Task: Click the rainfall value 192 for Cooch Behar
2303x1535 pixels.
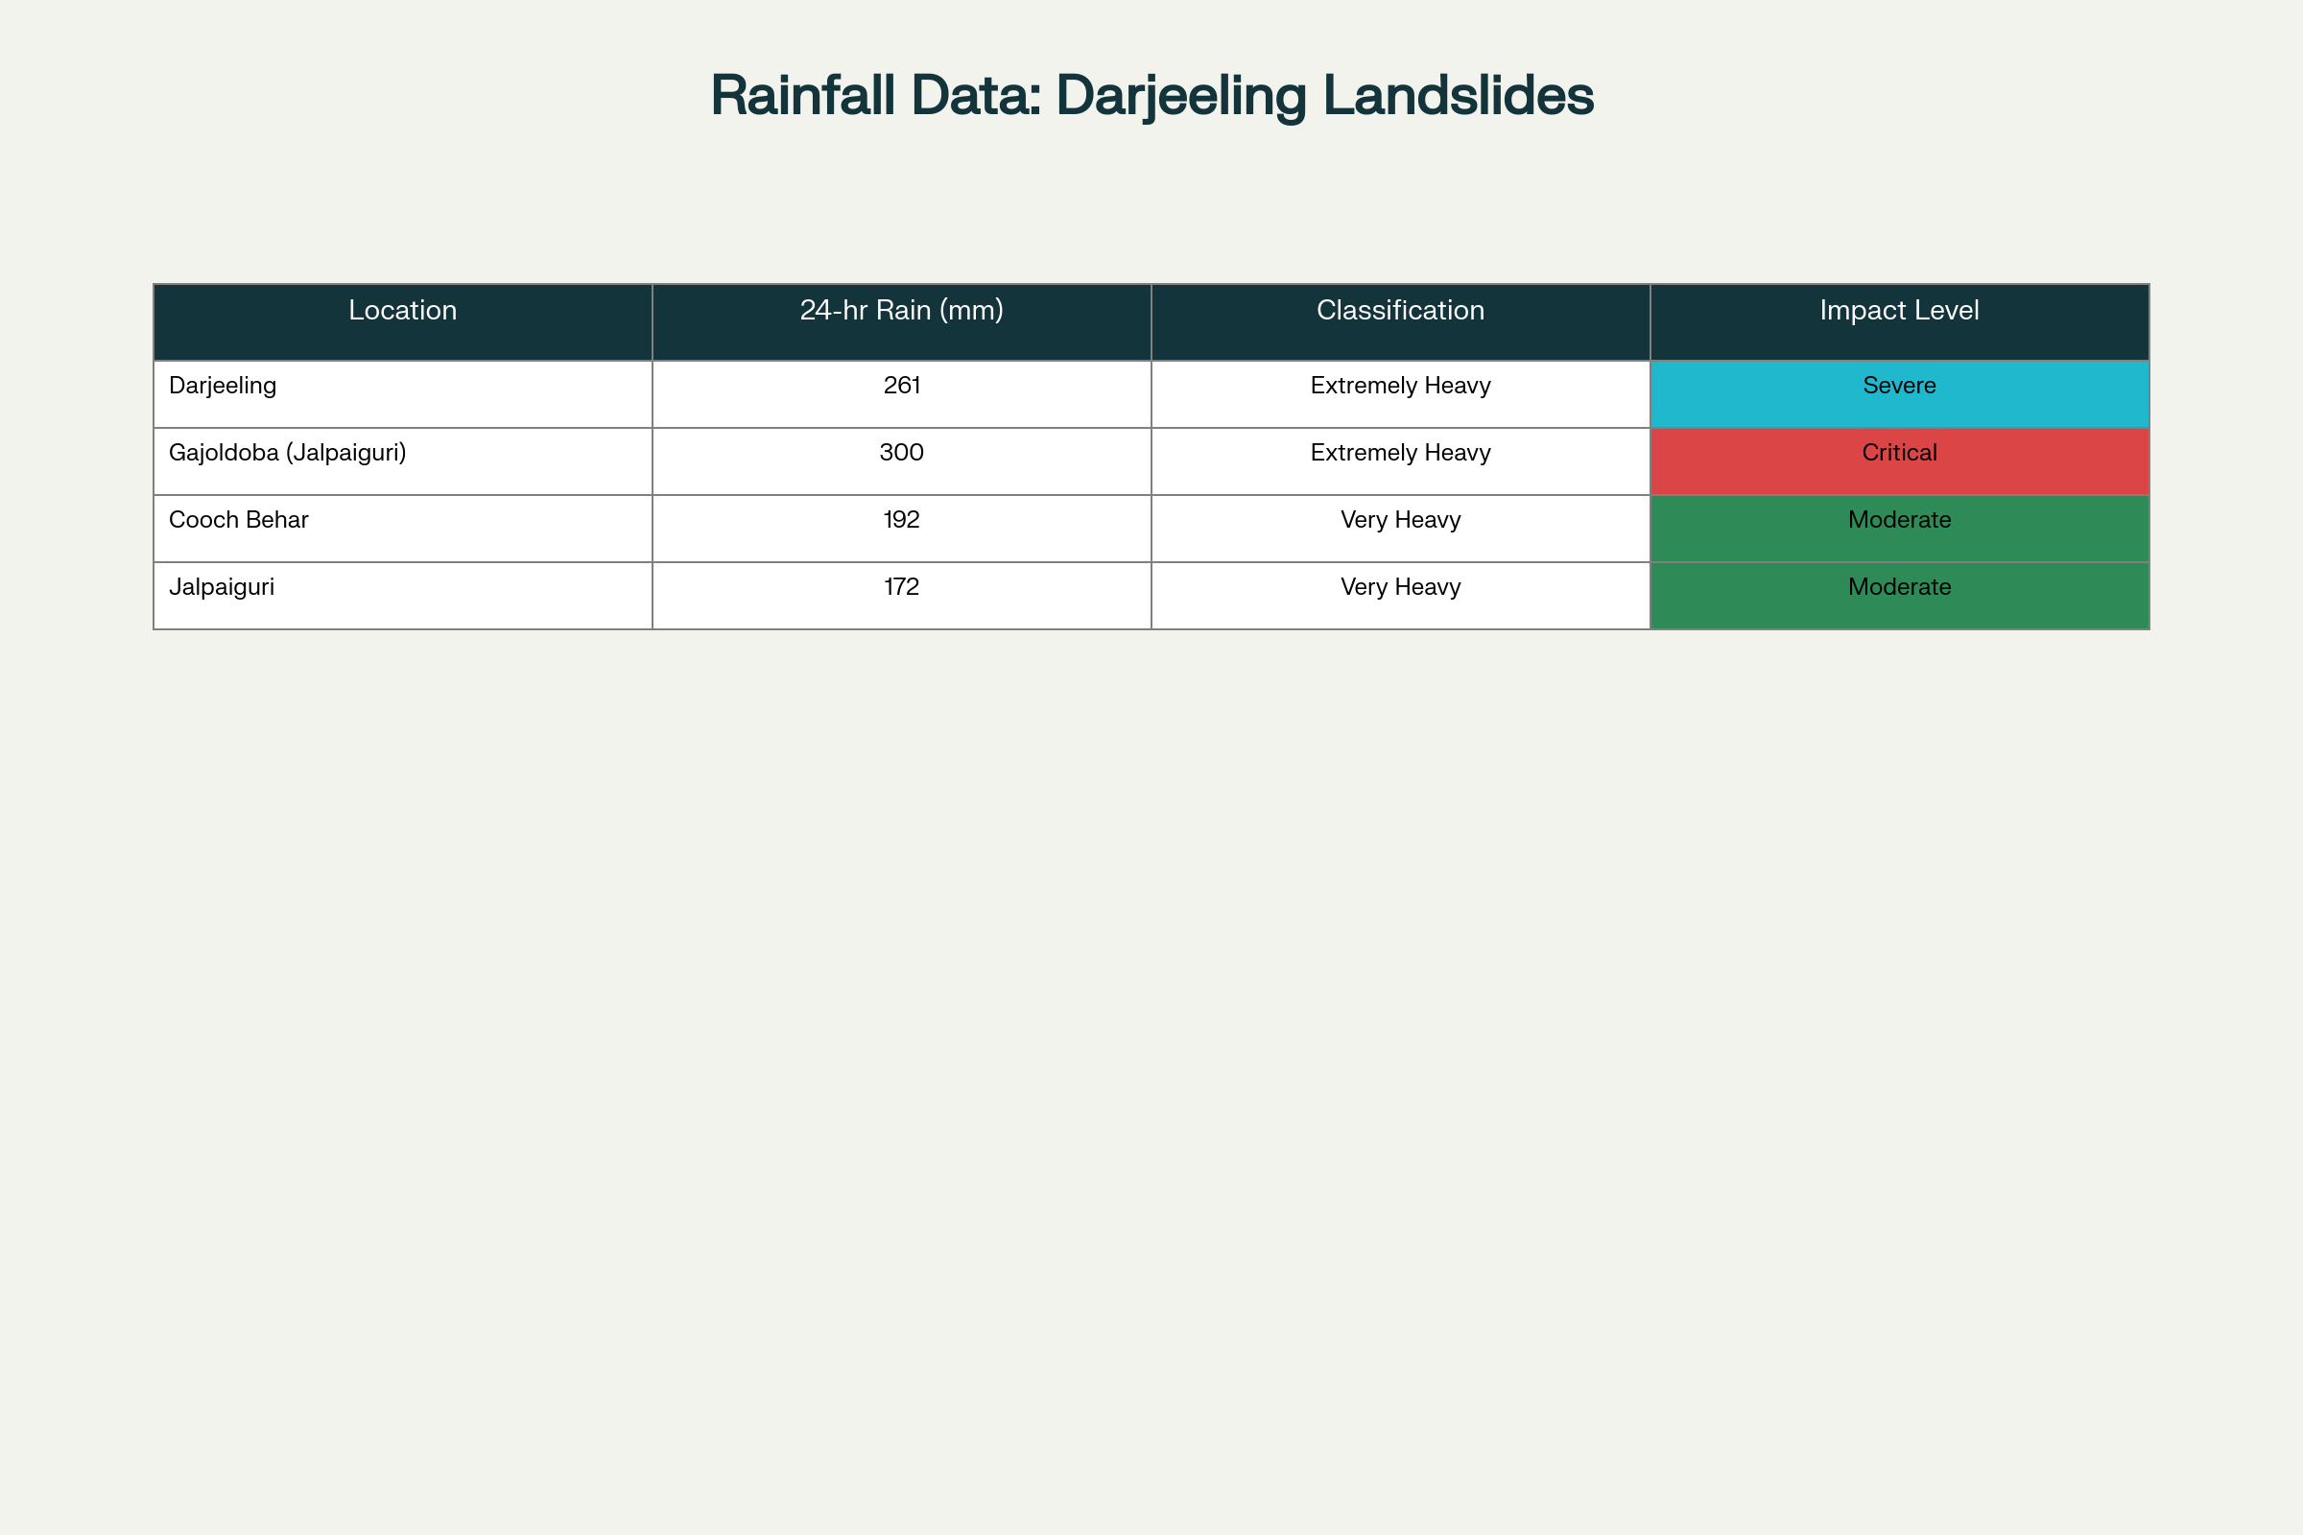Action: point(901,520)
